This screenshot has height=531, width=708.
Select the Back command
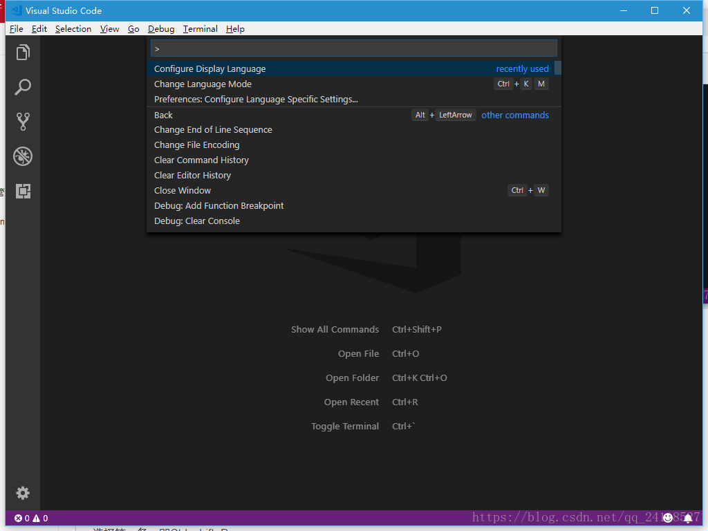pos(351,115)
